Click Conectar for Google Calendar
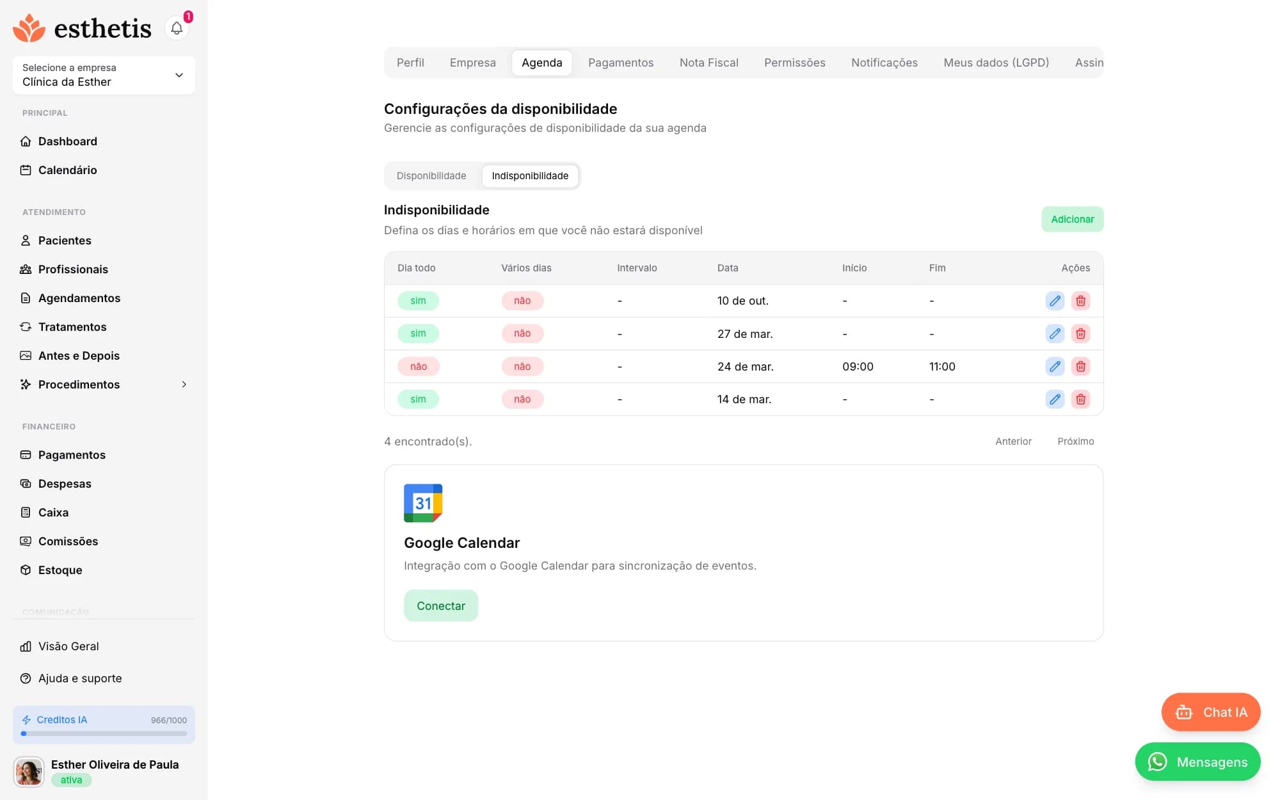1280x800 pixels. pyautogui.click(x=441, y=606)
